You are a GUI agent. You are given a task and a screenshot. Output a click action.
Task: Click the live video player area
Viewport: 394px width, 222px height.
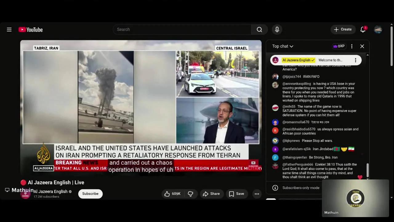tap(141, 108)
